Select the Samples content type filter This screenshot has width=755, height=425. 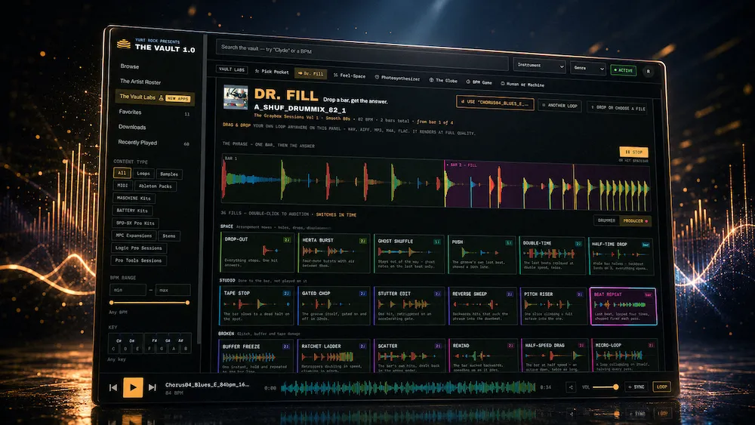169,174
